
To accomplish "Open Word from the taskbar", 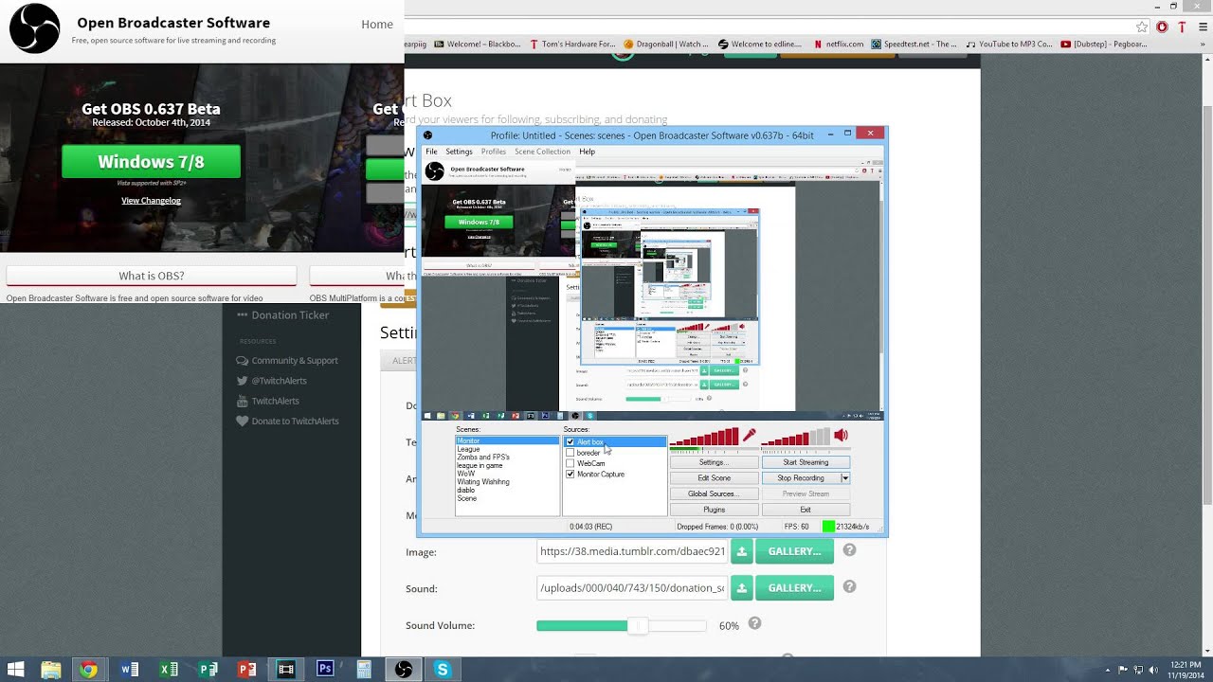I will pyautogui.click(x=130, y=670).
